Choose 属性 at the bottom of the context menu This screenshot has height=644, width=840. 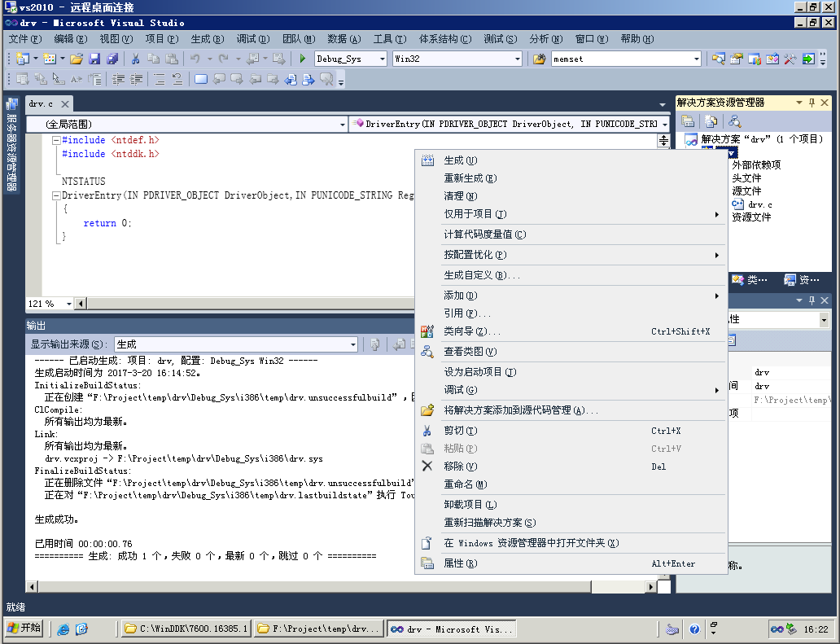tap(571, 563)
